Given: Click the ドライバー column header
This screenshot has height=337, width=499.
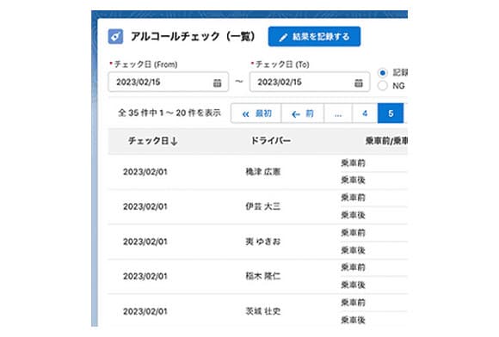Looking at the screenshot, I should point(271,140).
